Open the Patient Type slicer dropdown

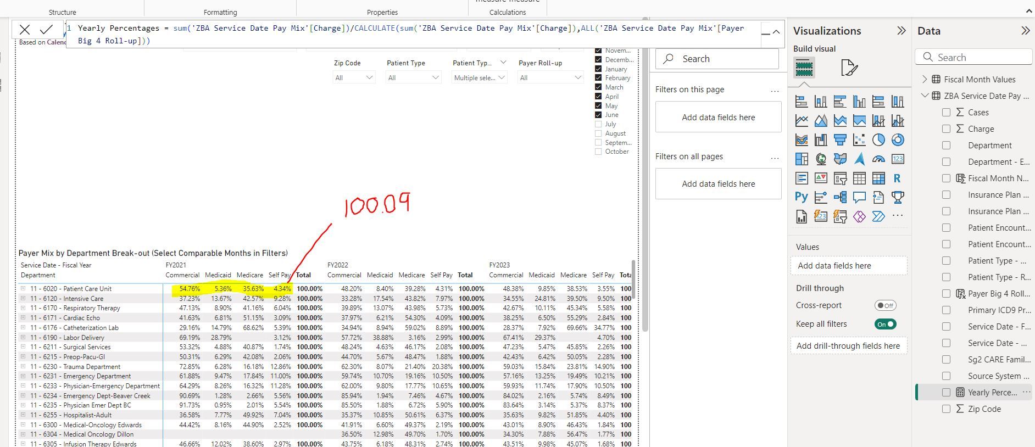point(414,78)
